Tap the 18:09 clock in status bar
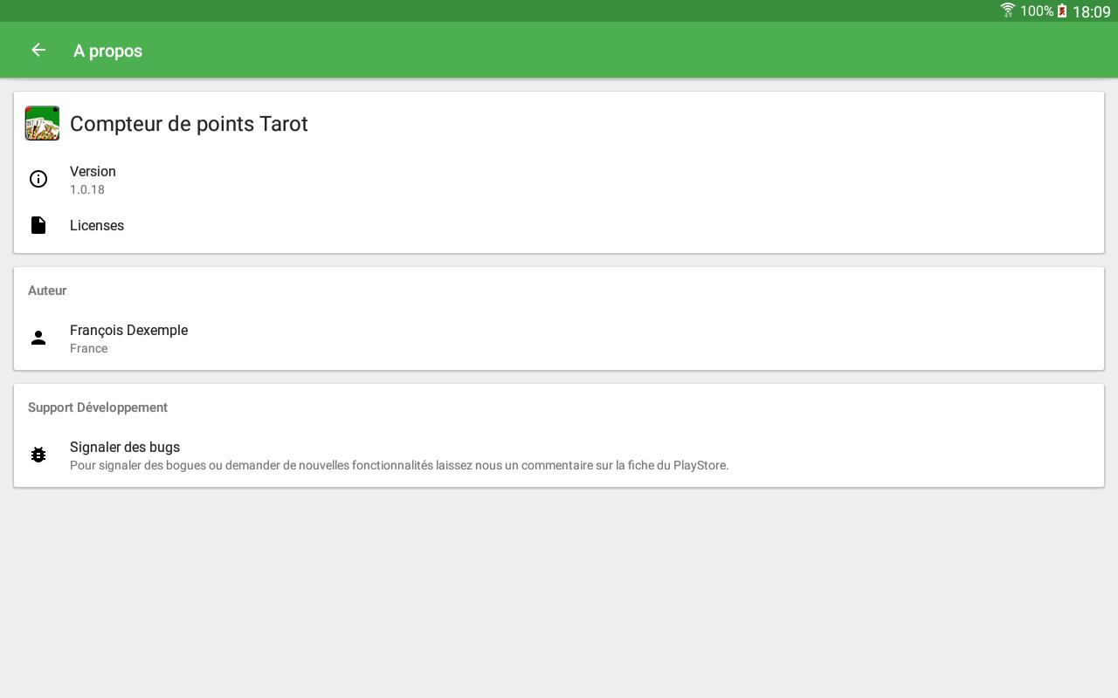The height and width of the screenshot is (698, 1118). click(1092, 11)
